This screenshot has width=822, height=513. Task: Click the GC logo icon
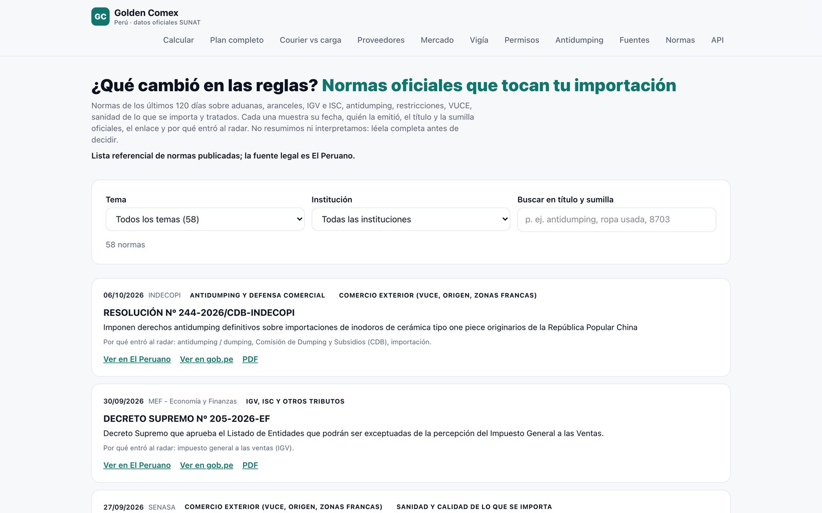point(100,16)
